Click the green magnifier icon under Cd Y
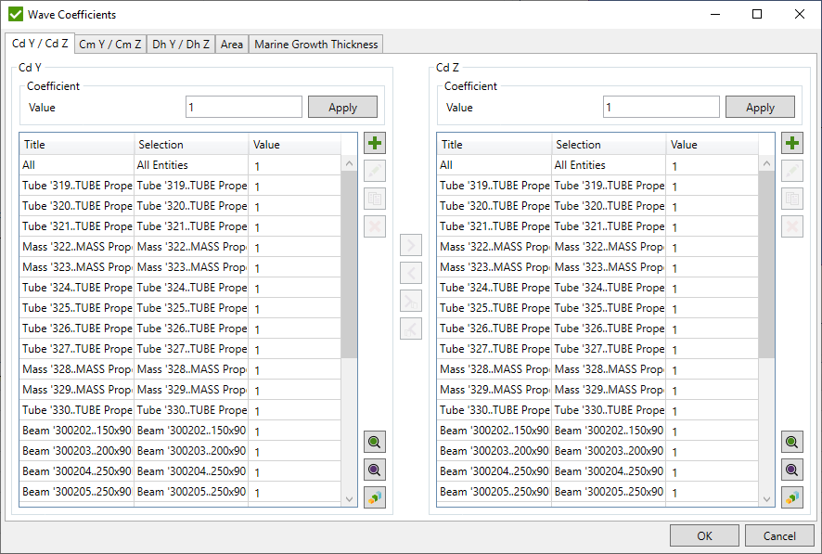Screen dimensions: 822x554 click(x=374, y=442)
